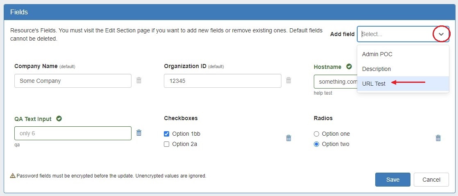The image size is (458, 196).
Task: Remove the Radios field with trash icon
Action: (x=438, y=138)
